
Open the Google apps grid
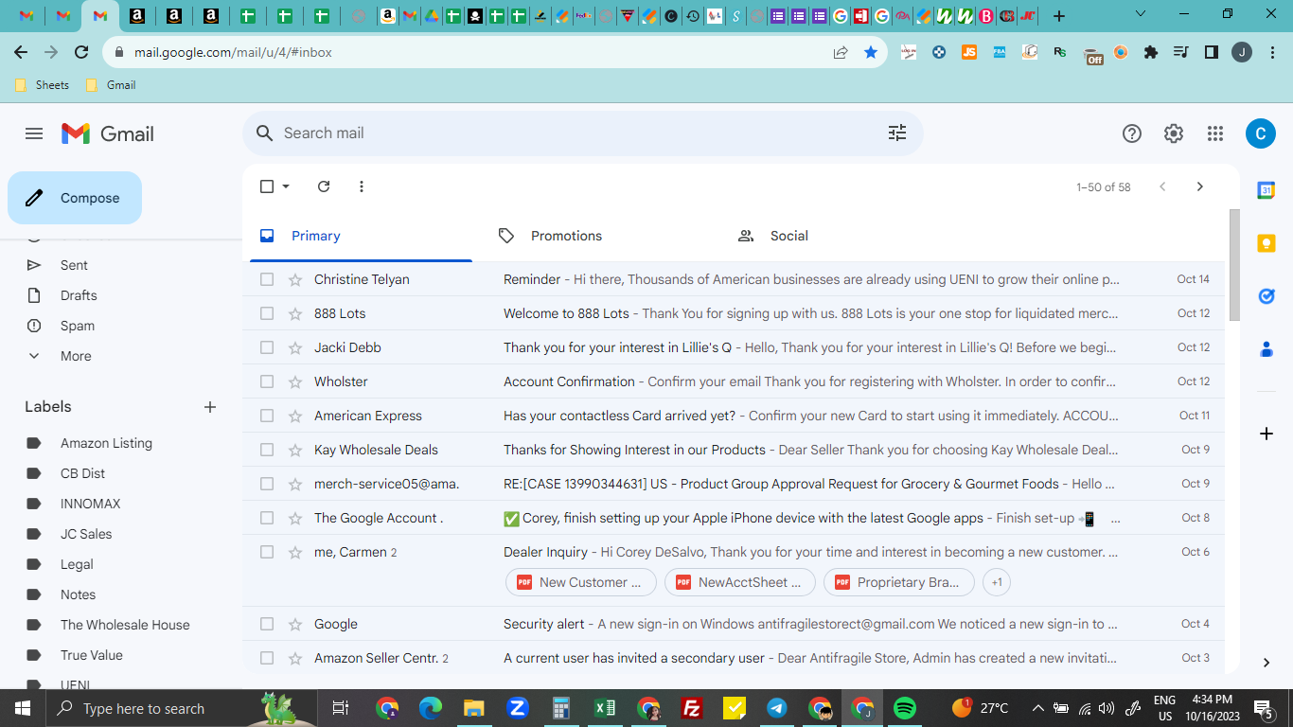(1215, 133)
